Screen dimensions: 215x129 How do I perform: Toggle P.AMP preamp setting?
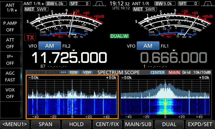coord(11,26)
